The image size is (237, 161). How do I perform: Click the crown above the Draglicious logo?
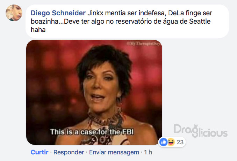click(196, 125)
